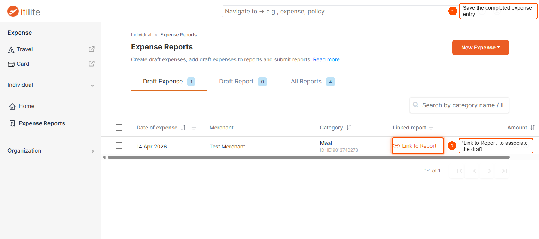This screenshot has height=239, width=539.
Task: Click the Expense heading in sidebar
Action: tap(20, 33)
